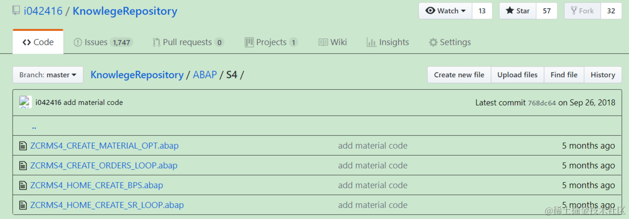Star the KnowlegeRepository repository
The width and height of the screenshot is (629, 219).
click(517, 11)
